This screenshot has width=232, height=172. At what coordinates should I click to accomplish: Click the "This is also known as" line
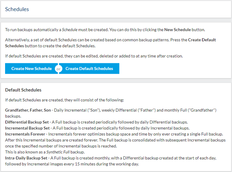45,152
